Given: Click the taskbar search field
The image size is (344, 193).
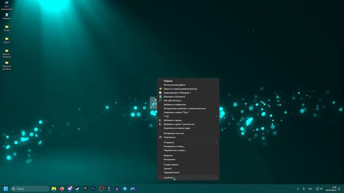Looking at the screenshot, I should [x=30, y=189].
